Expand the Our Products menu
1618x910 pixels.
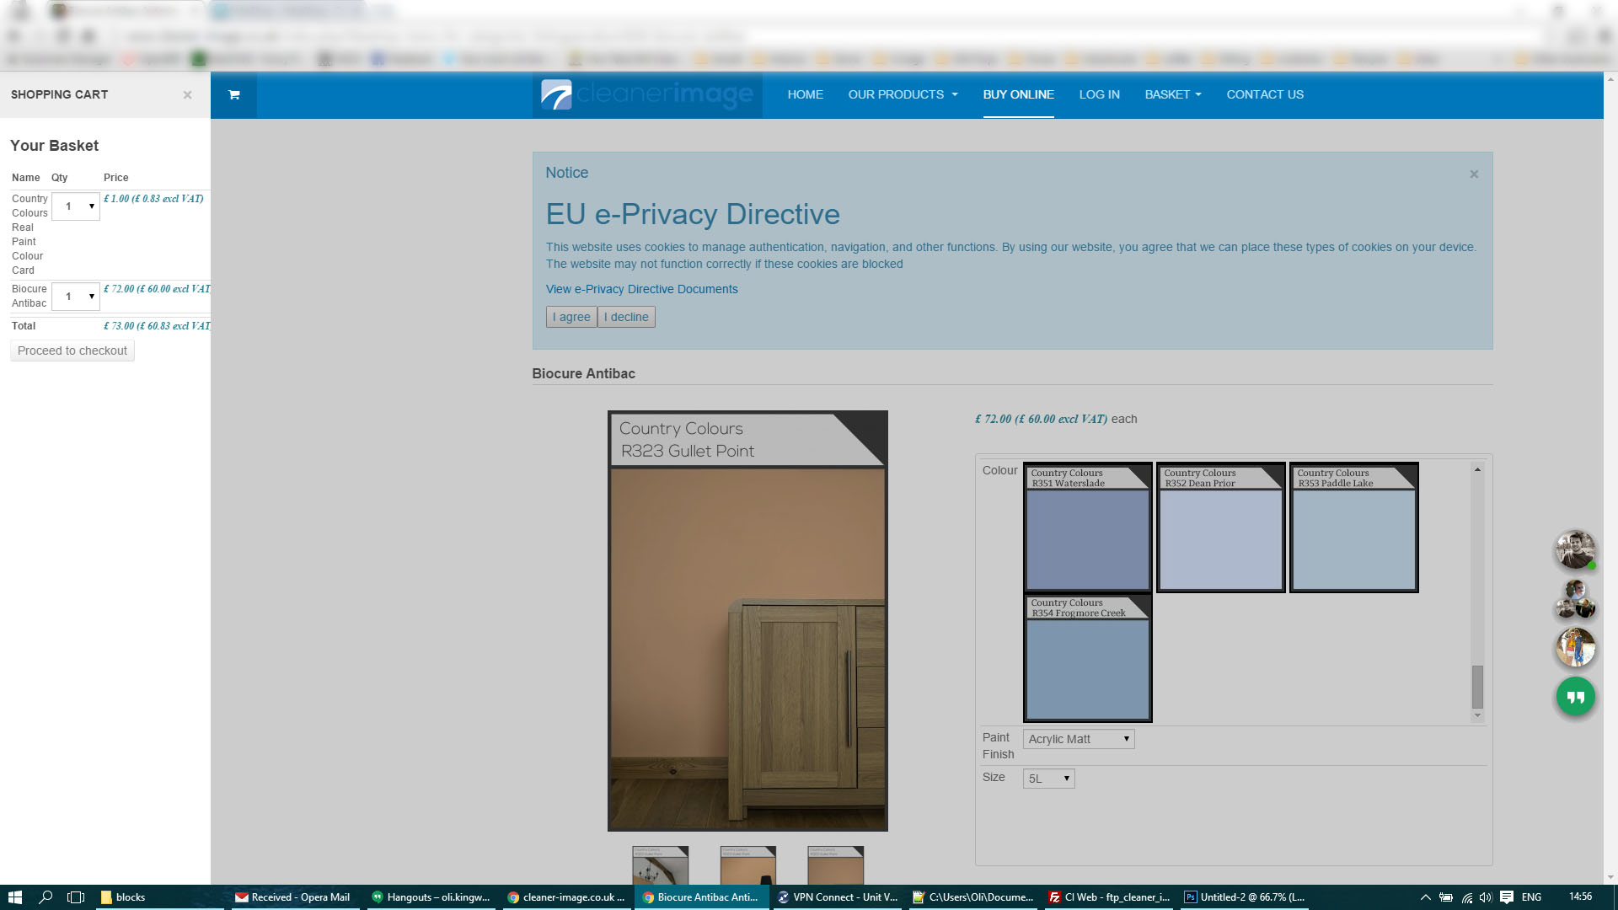point(903,94)
